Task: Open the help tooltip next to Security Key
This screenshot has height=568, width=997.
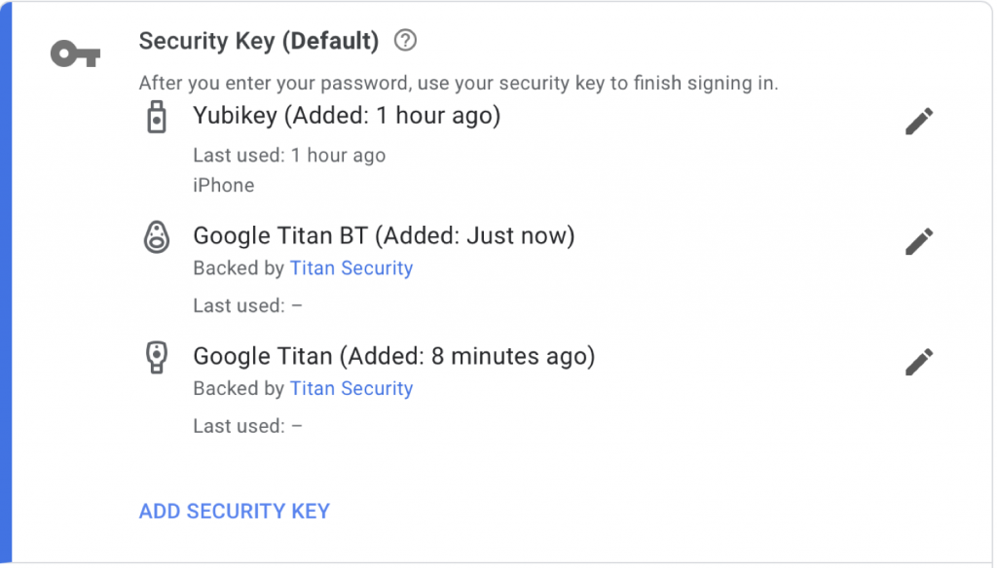Action: (405, 41)
